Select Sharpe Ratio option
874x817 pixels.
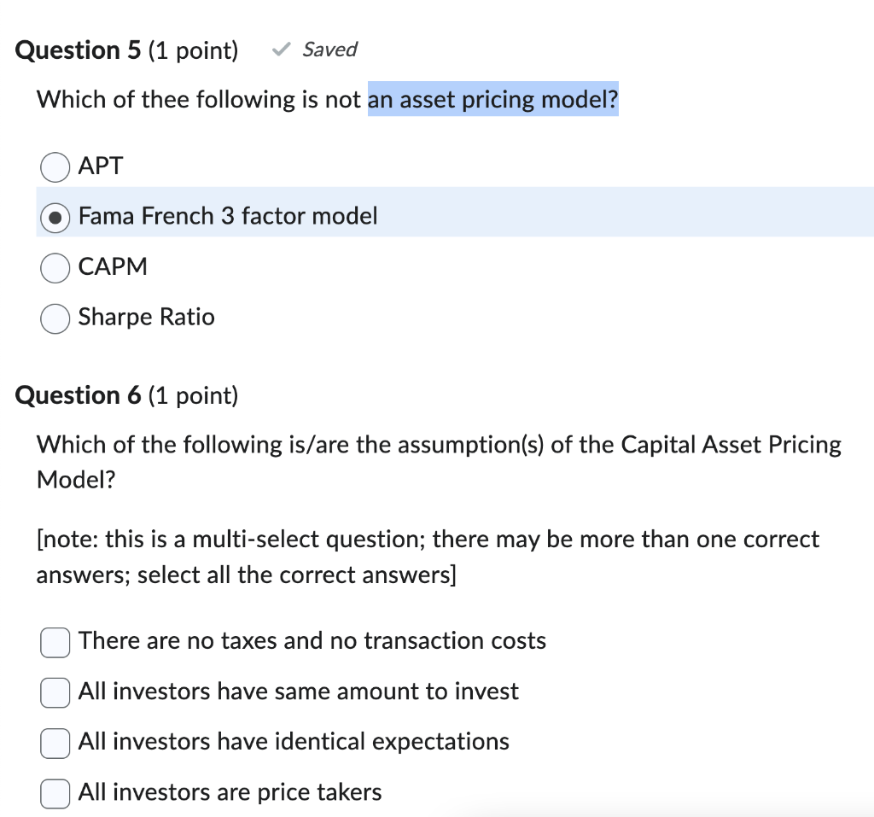[55, 318]
